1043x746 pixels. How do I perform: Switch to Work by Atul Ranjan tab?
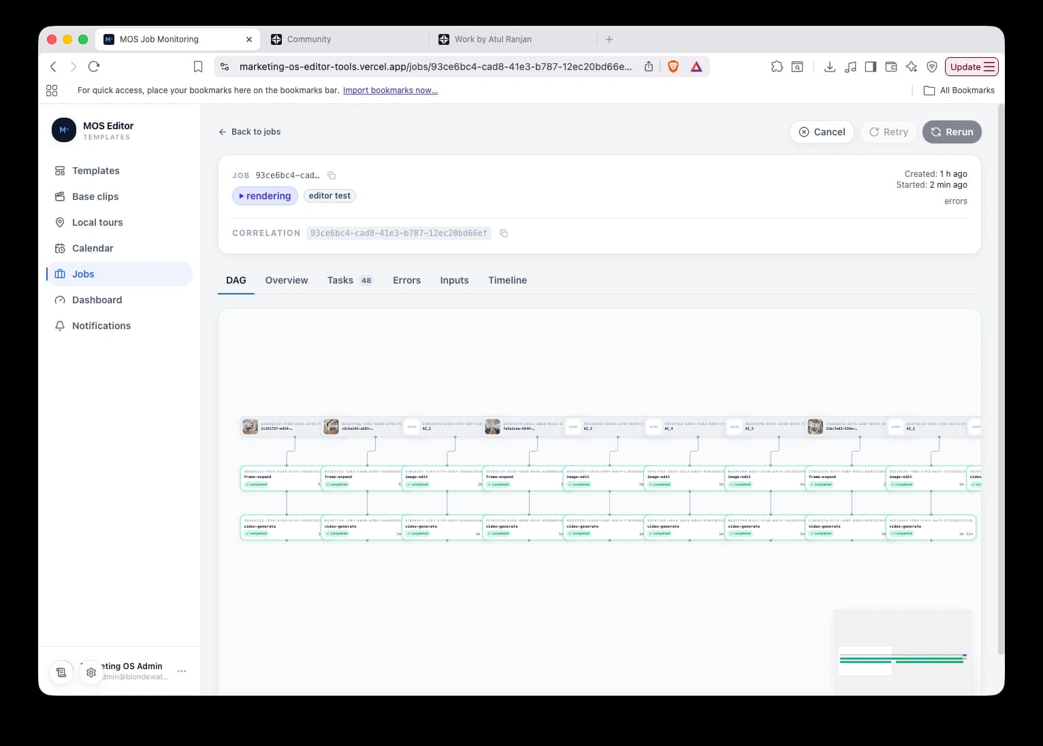point(515,39)
